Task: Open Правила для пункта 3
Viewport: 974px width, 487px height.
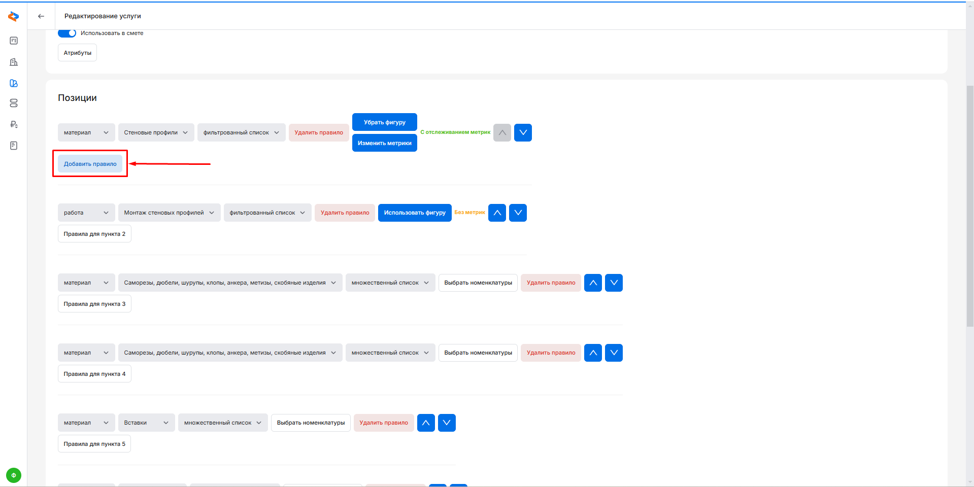Action: pyautogui.click(x=94, y=304)
